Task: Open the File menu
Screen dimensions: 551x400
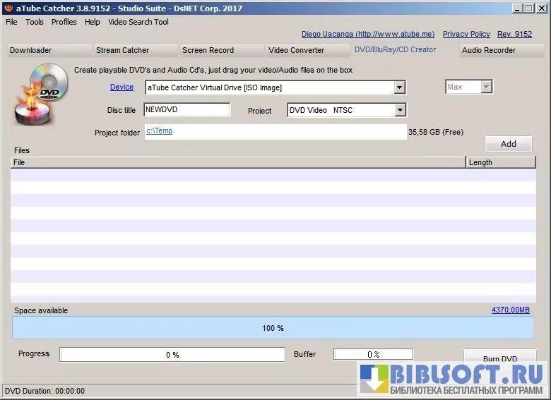Action: pyautogui.click(x=11, y=22)
